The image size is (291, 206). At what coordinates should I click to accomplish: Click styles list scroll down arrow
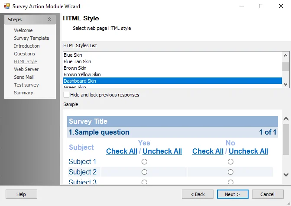click(286, 84)
